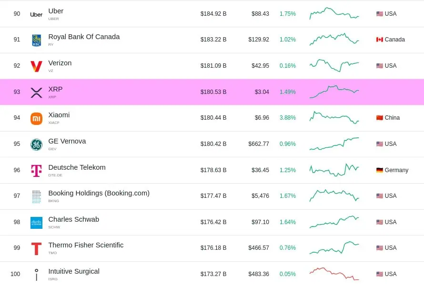Click the XIACF ticker symbol
This screenshot has width=424, height=287.
[x=54, y=123]
